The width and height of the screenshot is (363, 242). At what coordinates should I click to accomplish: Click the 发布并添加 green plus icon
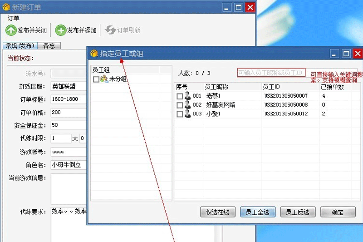click(x=61, y=30)
